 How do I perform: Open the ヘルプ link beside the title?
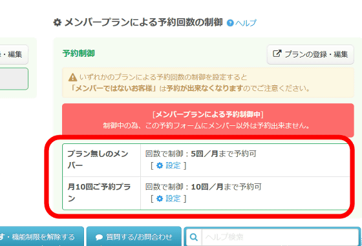coord(246,23)
